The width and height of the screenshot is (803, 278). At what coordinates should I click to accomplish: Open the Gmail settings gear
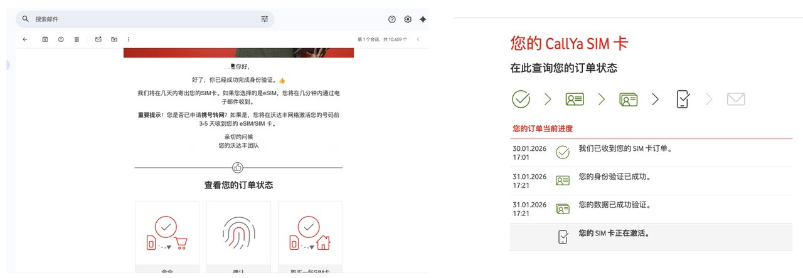408,19
